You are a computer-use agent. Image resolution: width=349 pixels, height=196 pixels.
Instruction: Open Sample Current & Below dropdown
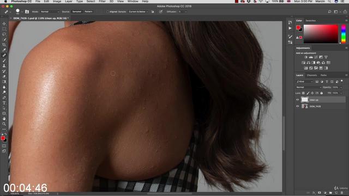click(138, 11)
